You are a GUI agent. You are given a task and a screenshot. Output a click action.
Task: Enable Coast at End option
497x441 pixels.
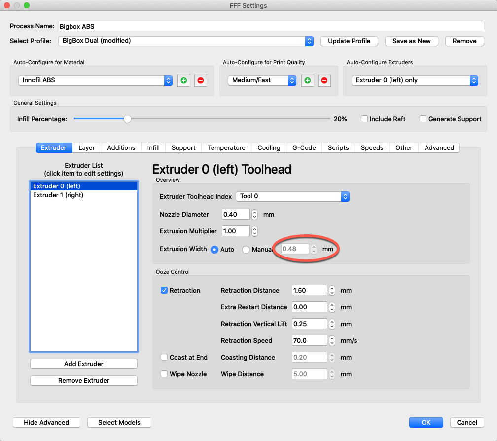[165, 358]
